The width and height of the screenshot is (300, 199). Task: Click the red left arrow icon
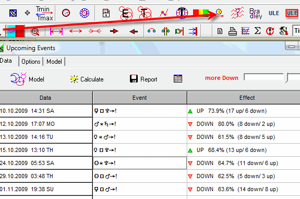point(134,31)
